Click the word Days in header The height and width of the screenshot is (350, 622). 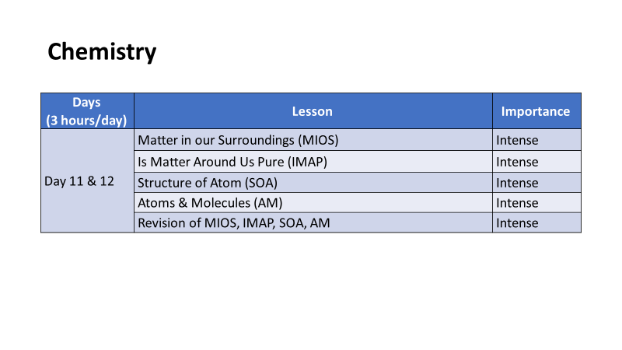coord(86,103)
